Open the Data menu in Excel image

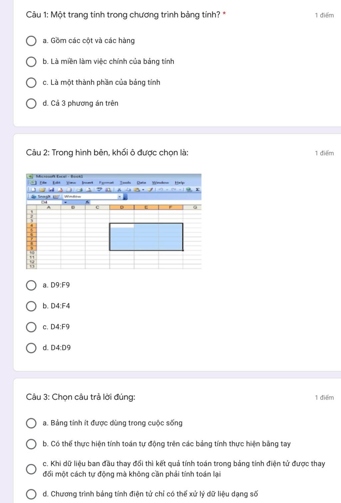pyautogui.click(x=141, y=183)
